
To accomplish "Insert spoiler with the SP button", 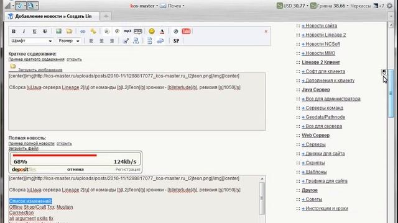I will point(176,41).
